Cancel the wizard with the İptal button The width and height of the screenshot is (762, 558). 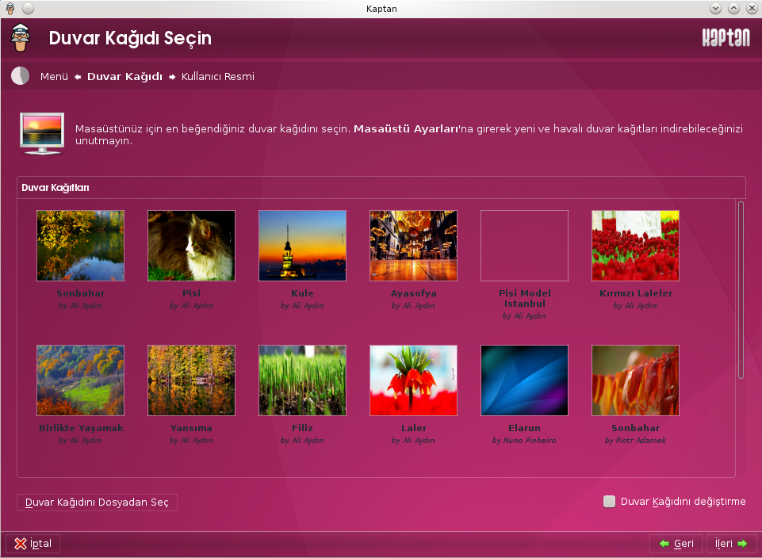point(33,544)
